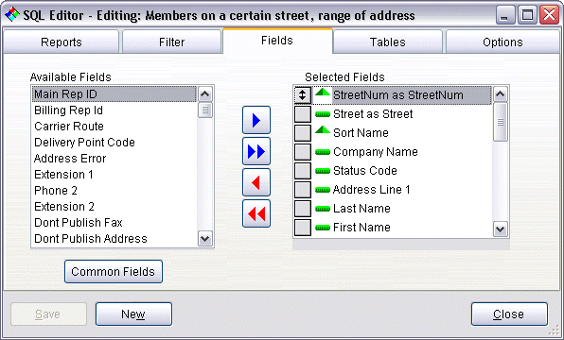
Task: Select Phone 2 in Available Fields
Action: click(114, 191)
